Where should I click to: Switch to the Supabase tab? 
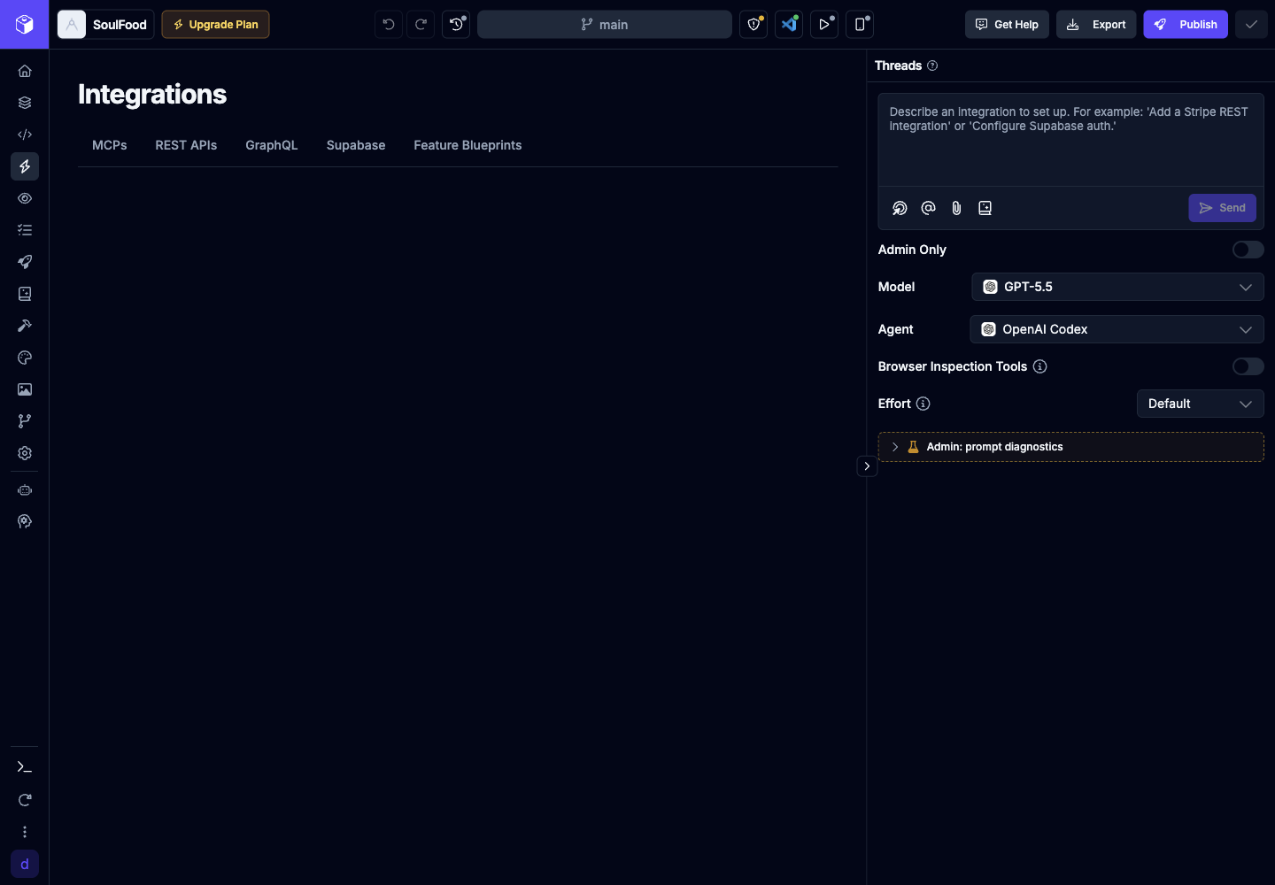(356, 145)
